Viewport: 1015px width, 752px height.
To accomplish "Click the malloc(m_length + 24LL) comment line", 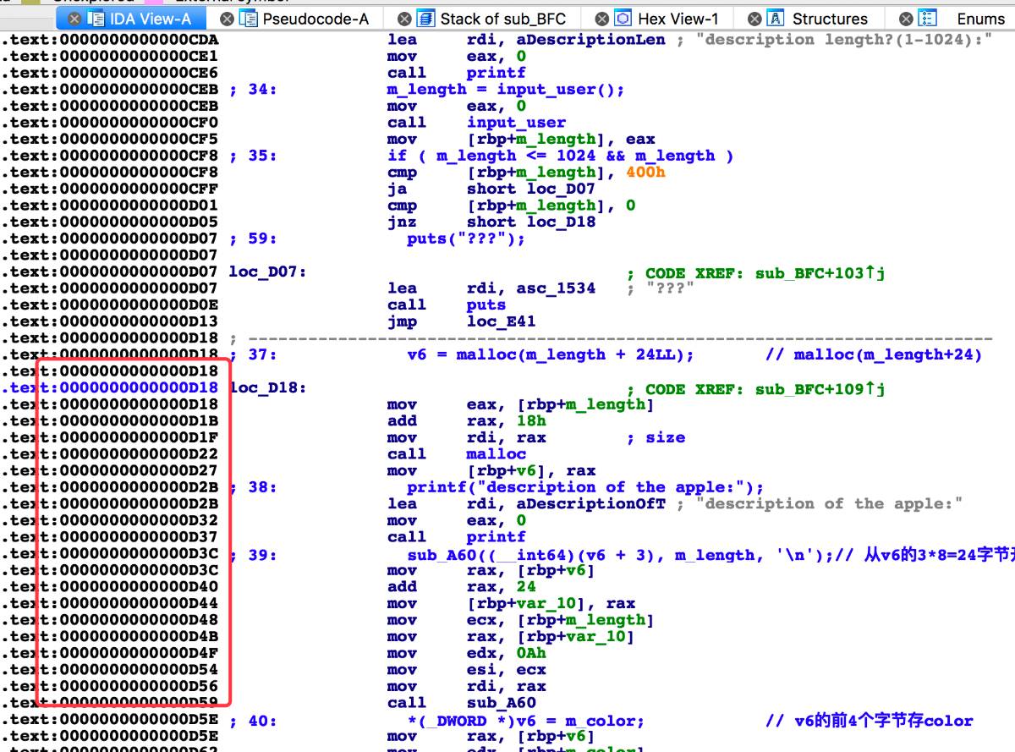I will 551,355.
